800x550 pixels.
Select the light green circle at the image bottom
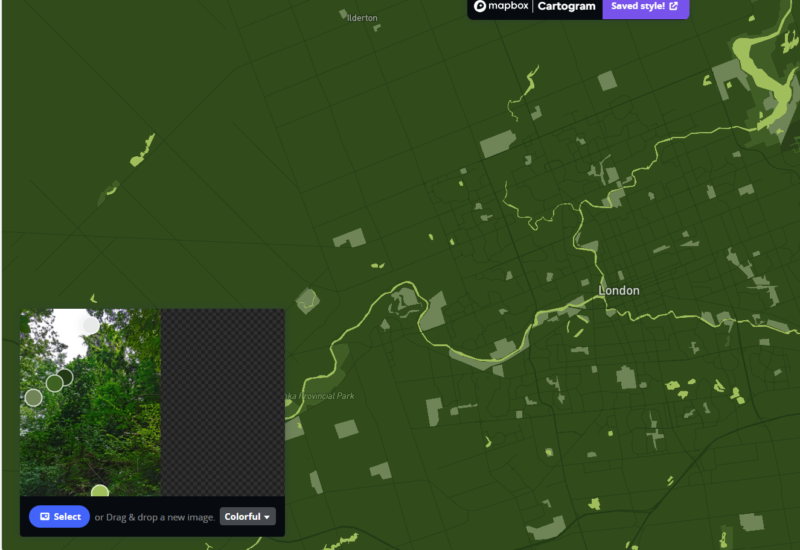point(100,492)
